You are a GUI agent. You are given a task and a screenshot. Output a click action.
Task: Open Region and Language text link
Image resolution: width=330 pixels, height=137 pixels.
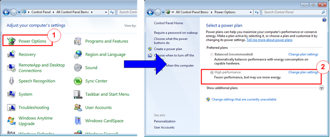105,54
